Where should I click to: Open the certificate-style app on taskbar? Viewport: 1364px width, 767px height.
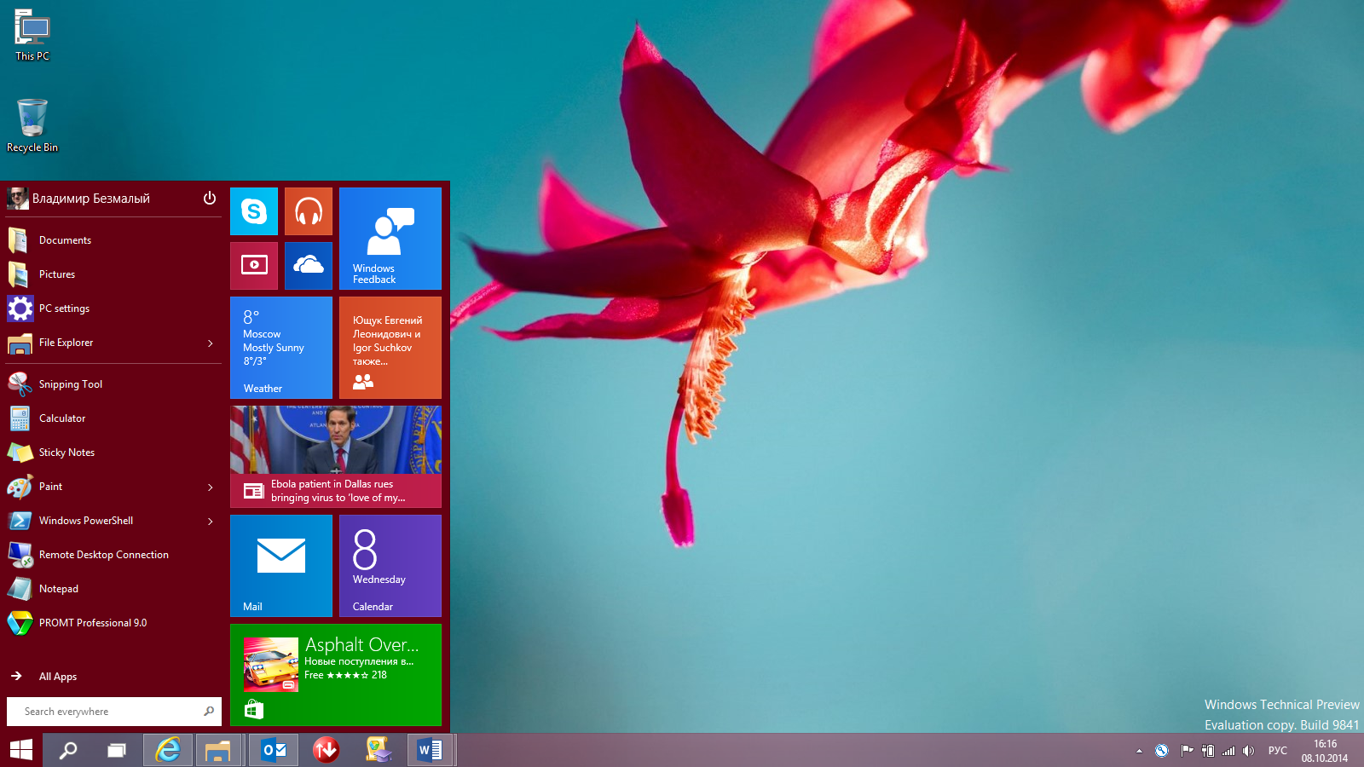[x=379, y=750]
